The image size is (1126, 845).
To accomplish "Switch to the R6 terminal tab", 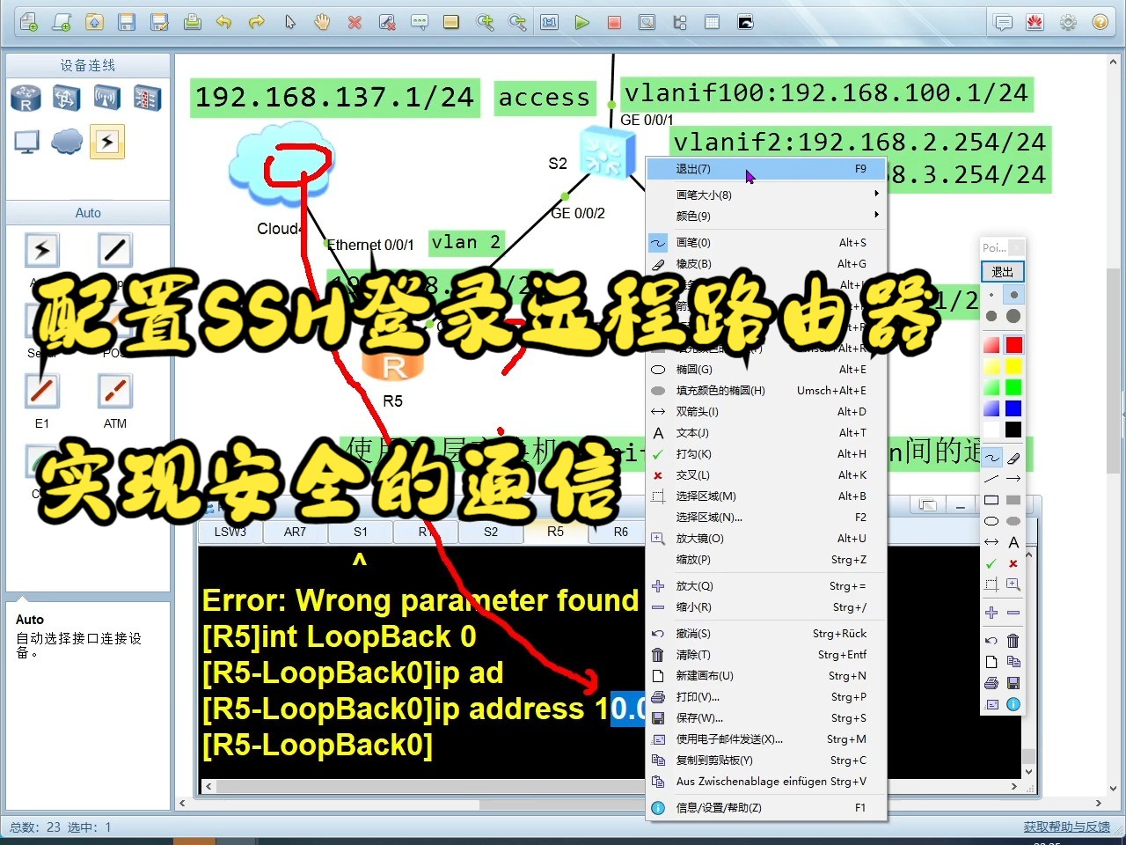I will (x=621, y=532).
